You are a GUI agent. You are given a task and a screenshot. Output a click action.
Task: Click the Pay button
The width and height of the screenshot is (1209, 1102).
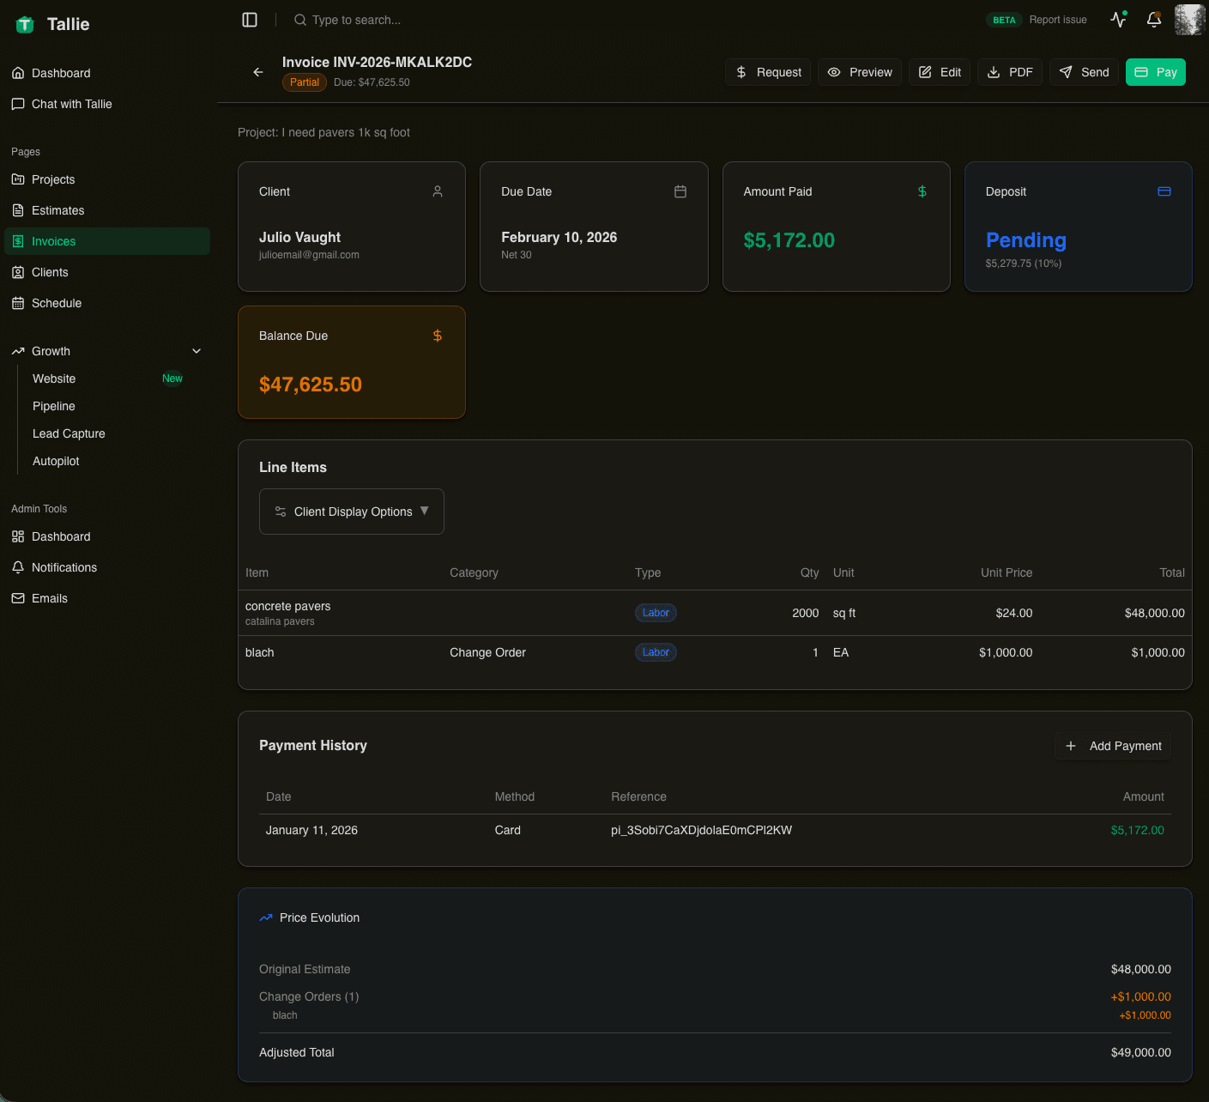1156,72
